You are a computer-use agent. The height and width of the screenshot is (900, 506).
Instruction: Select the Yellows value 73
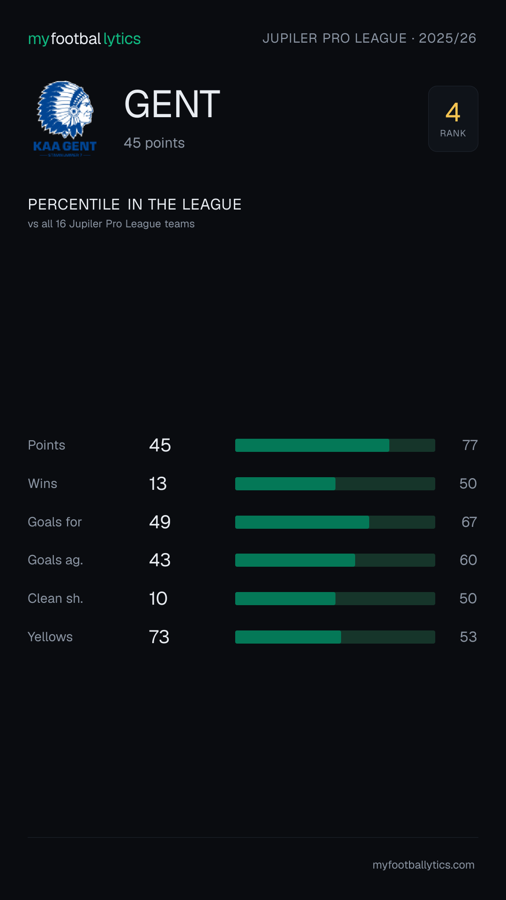159,637
